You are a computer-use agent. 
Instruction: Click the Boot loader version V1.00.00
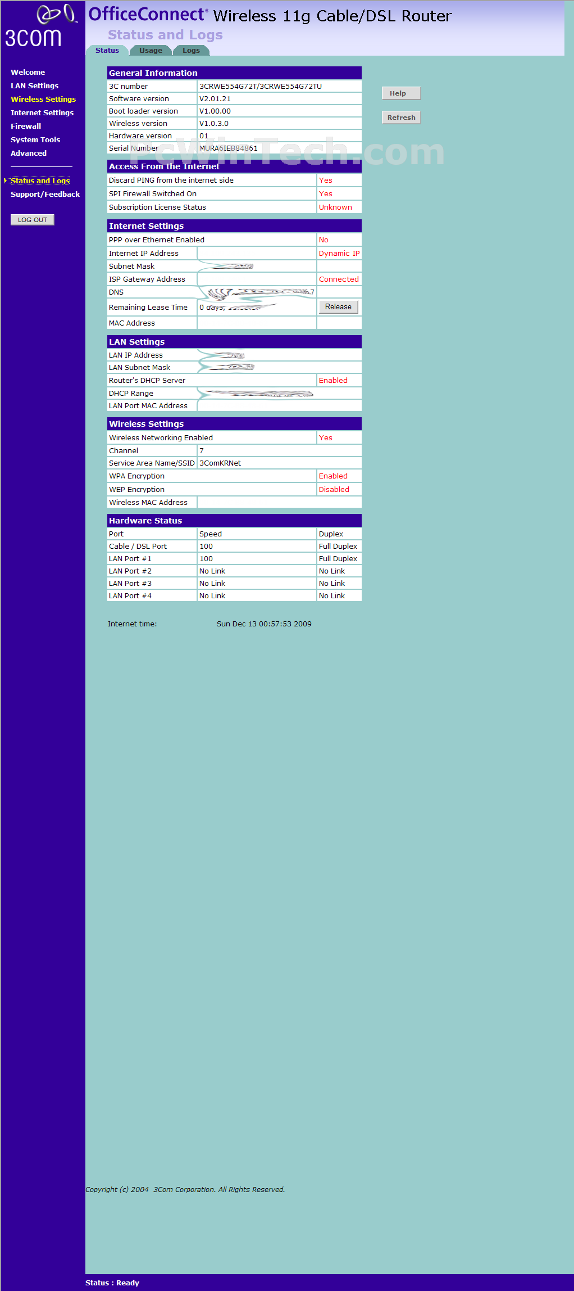[x=215, y=111]
